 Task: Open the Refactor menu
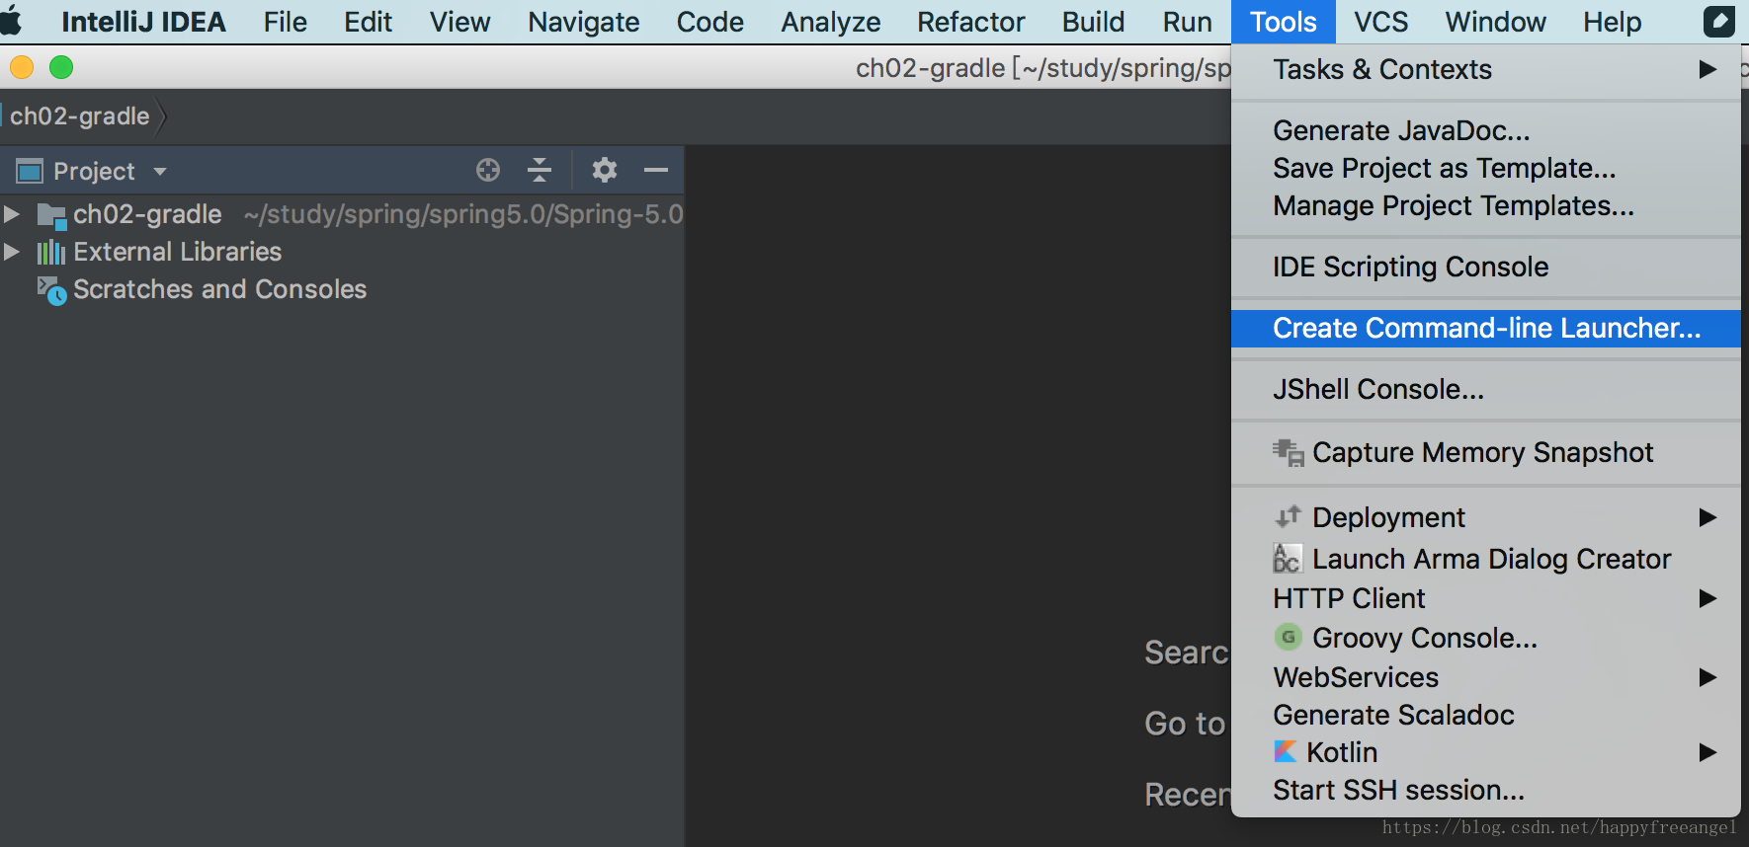click(x=970, y=22)
